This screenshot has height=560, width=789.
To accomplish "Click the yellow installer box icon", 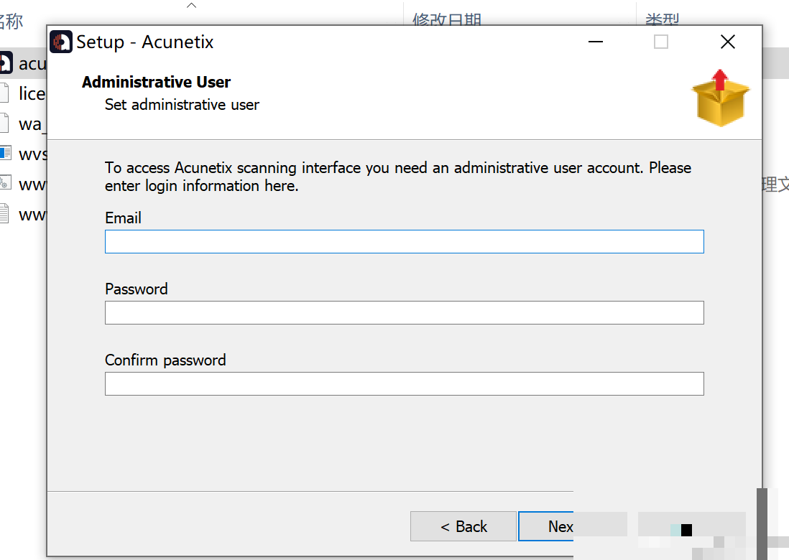I will [x=721, y=98].
